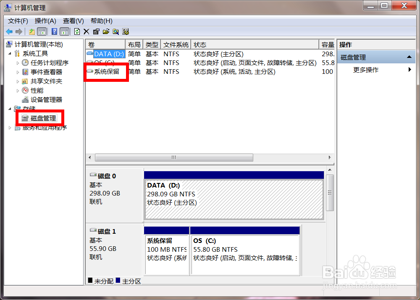420x300 pixels.
Task: Click the Back navigation arrow icon
Action: click(9, 31)
